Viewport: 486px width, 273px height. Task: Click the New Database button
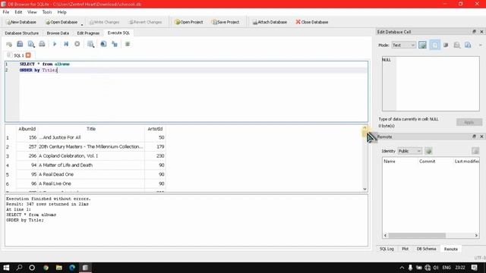(x=21, y=22)
